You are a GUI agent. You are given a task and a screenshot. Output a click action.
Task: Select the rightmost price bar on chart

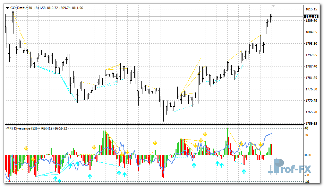272,17
